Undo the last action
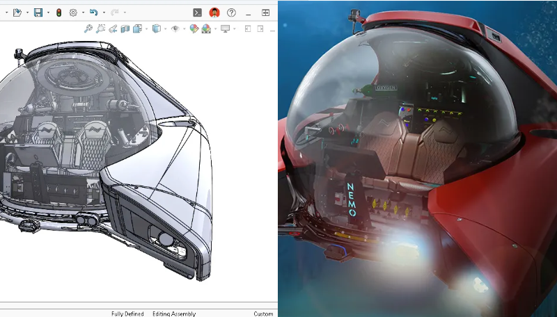The width and height of the screenshot is (557, 317). [x=93, y=13]
